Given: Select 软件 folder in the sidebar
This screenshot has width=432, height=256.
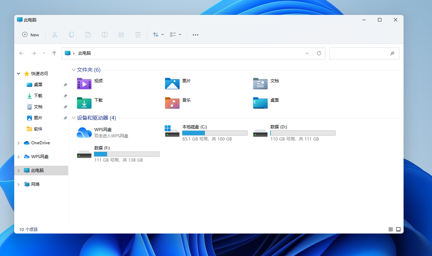Looking at the screenshot, I should 38,129.
